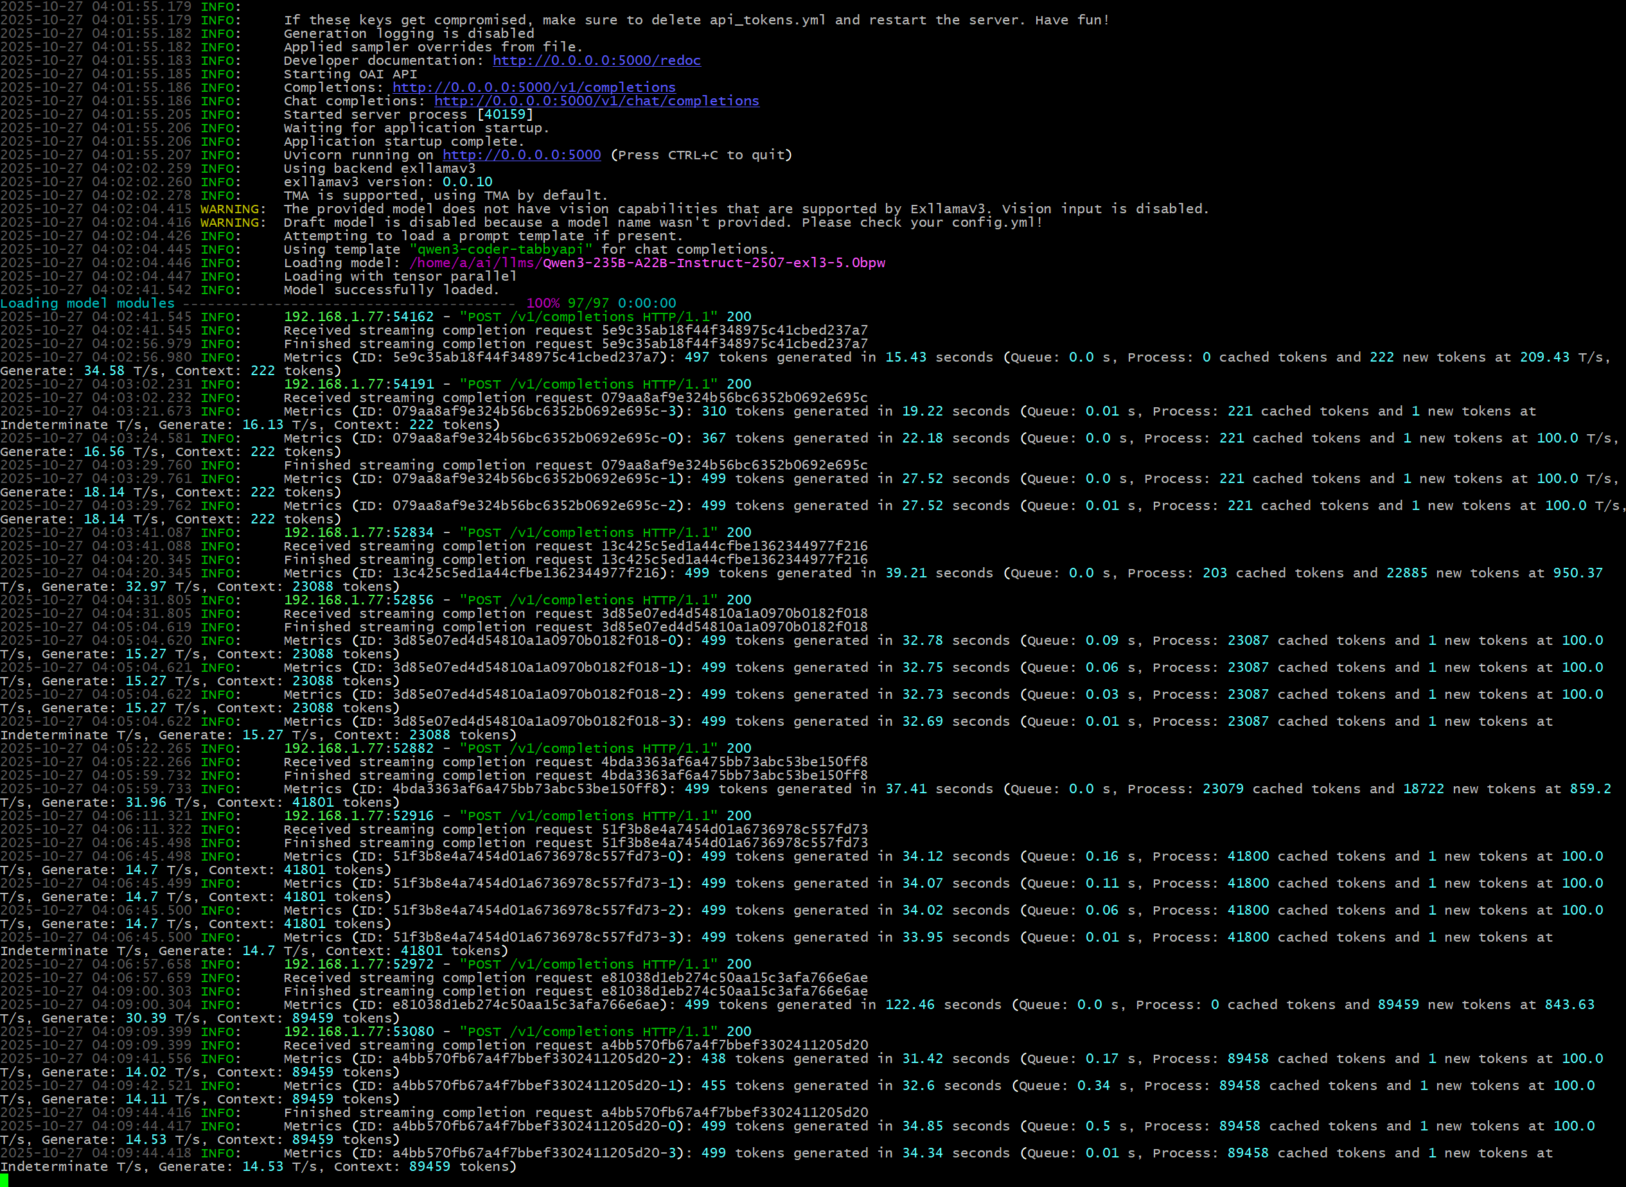This screenshot has height=1187, width=1626.
Task: Click the first yellow WARNING label
Action: [232, 209]
